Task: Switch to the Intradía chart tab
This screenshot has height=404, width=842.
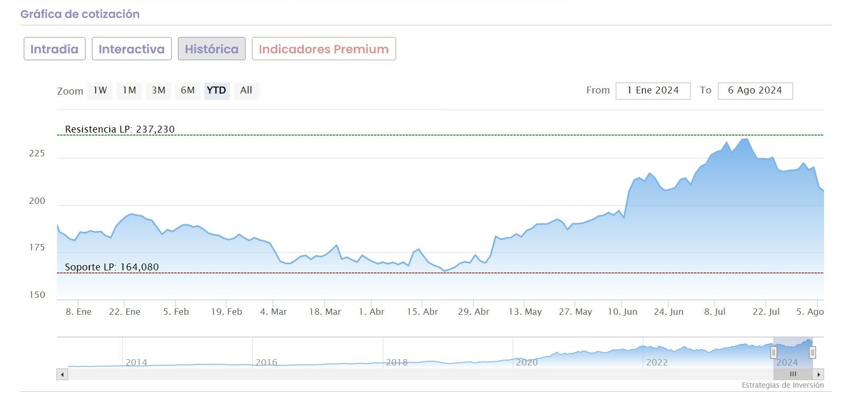Action: coord(54,49)
